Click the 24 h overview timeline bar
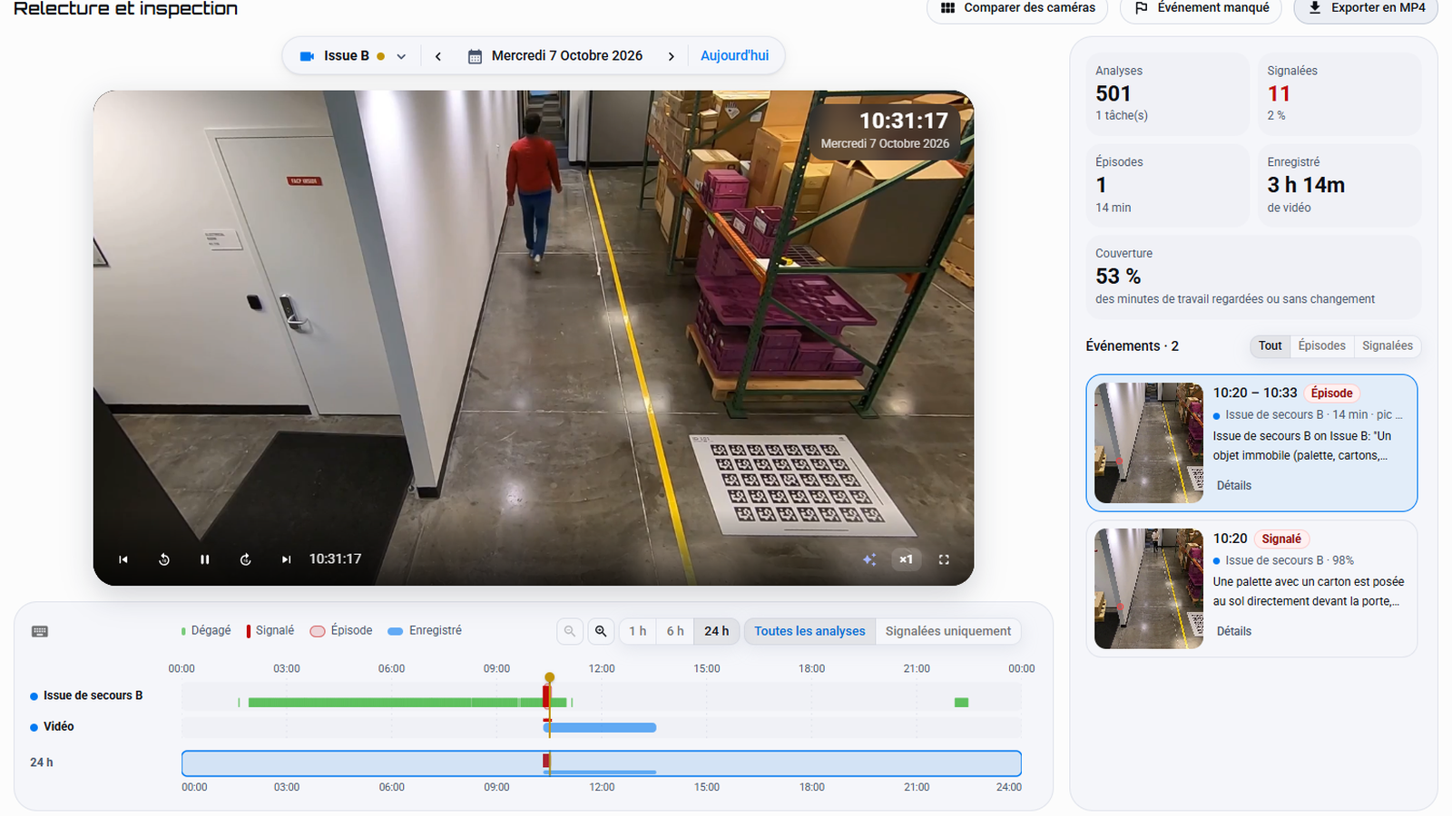Screen dimensions: 1452x816 [602, 763]
